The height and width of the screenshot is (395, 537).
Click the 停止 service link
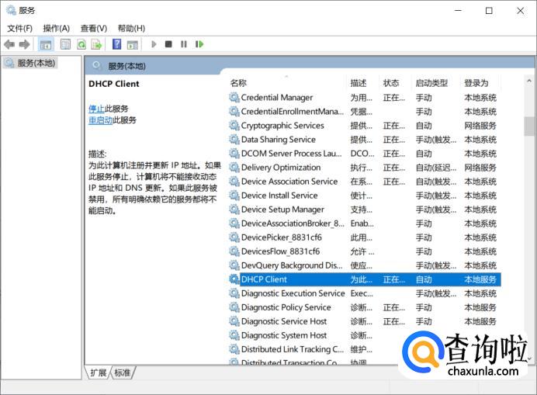click(x=95, y=109)
